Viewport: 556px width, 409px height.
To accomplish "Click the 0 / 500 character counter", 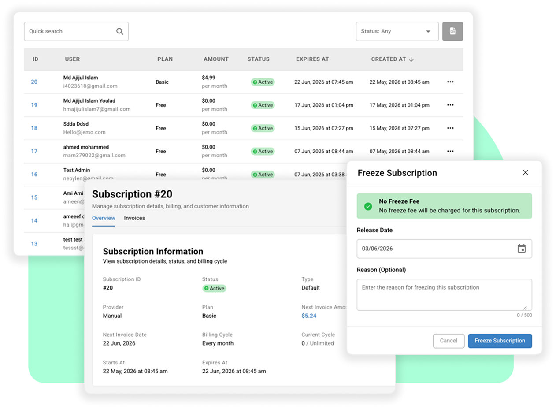I will tap(524, 315).
